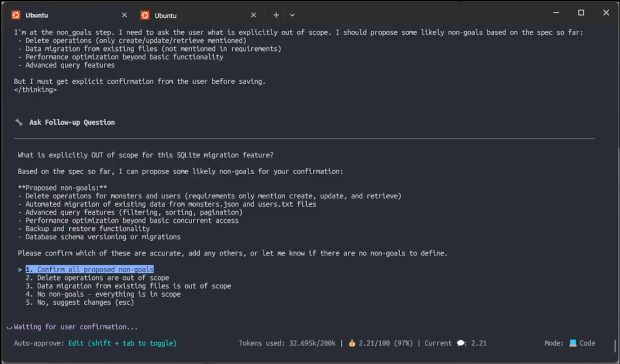Click the laptop icon next to Mode Code
Screen dimensions: 620x364
coord(573,343)
